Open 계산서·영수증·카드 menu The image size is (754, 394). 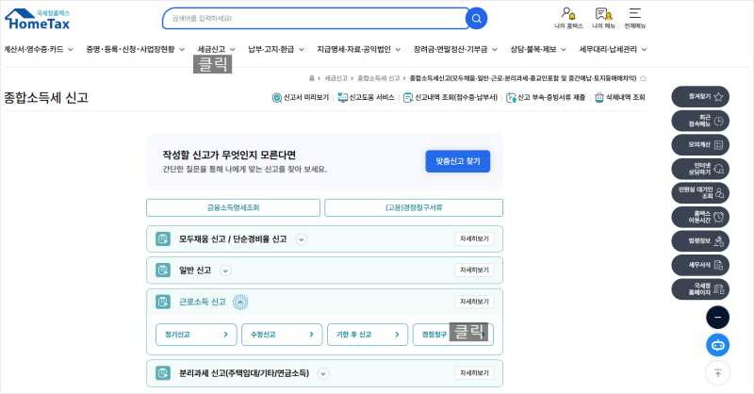(x=39, y=49)
